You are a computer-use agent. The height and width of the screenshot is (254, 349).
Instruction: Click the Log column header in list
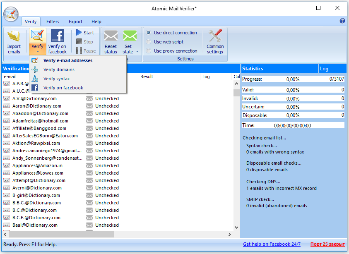(x=215, y=77)
